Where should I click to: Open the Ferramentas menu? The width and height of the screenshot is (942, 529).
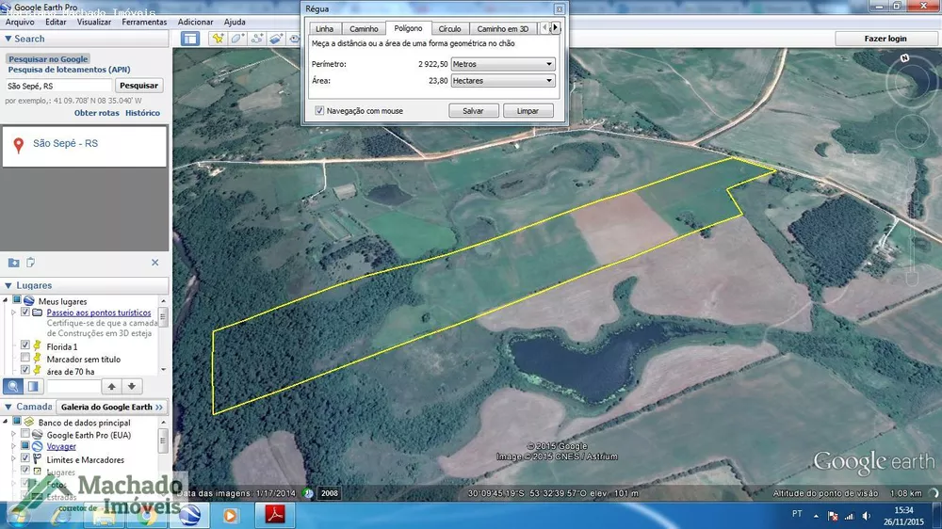(x=144, y=22)
